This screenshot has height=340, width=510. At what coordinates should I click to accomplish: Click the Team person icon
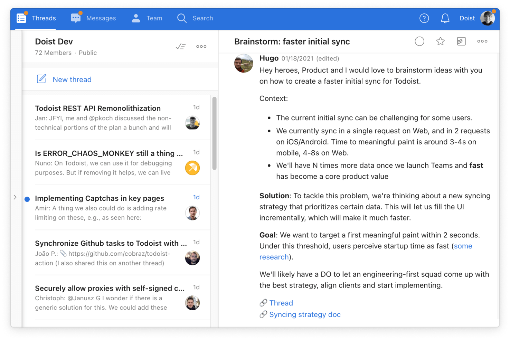(136, 18)
